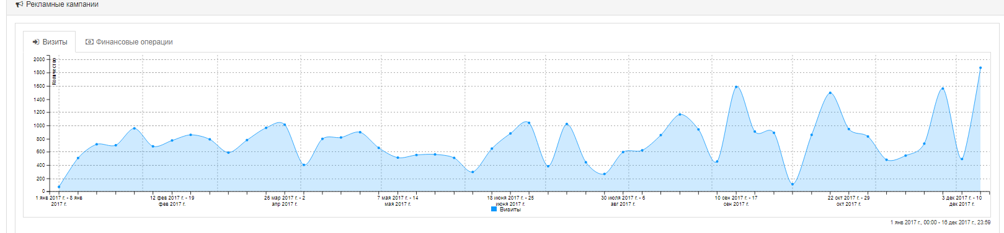Click the blue Визиты legend color square
The image size is (1004, 233).
point(494,210)
